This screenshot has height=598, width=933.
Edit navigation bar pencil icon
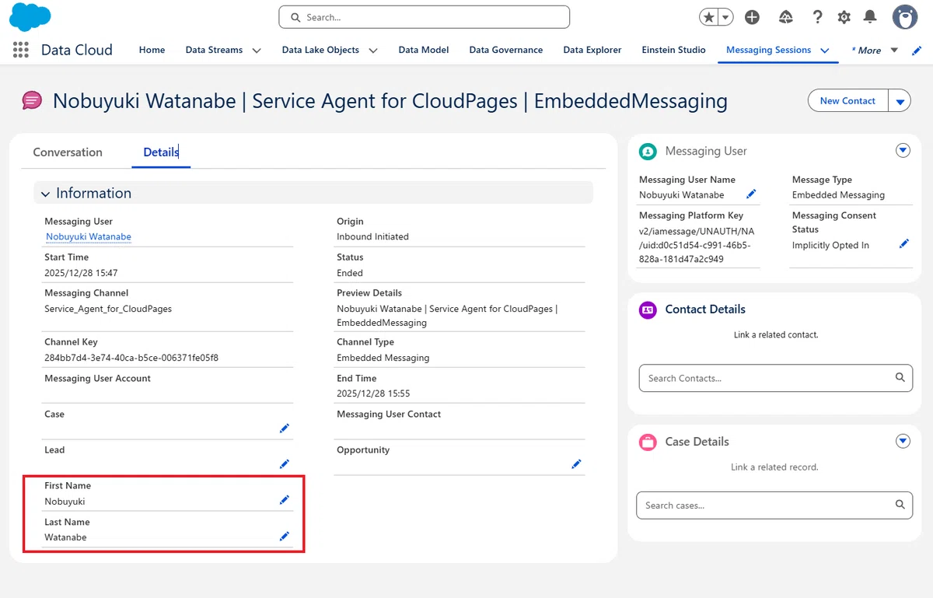pyautogui.click(x=917, y=51)
